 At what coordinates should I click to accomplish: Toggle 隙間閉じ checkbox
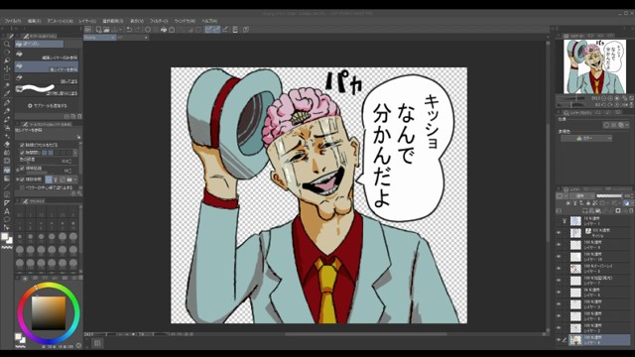pos(22,153)
